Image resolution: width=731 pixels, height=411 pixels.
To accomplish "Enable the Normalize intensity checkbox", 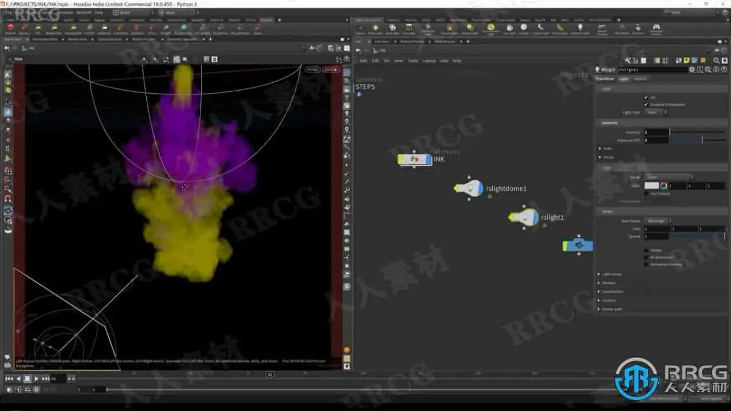I will (x=646, y=264).
